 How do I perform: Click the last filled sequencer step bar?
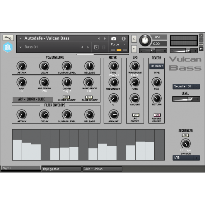(x=150, y=151)
